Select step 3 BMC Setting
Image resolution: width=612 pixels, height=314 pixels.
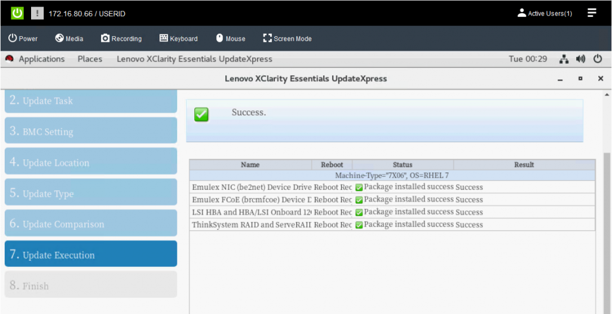(91, 130)
